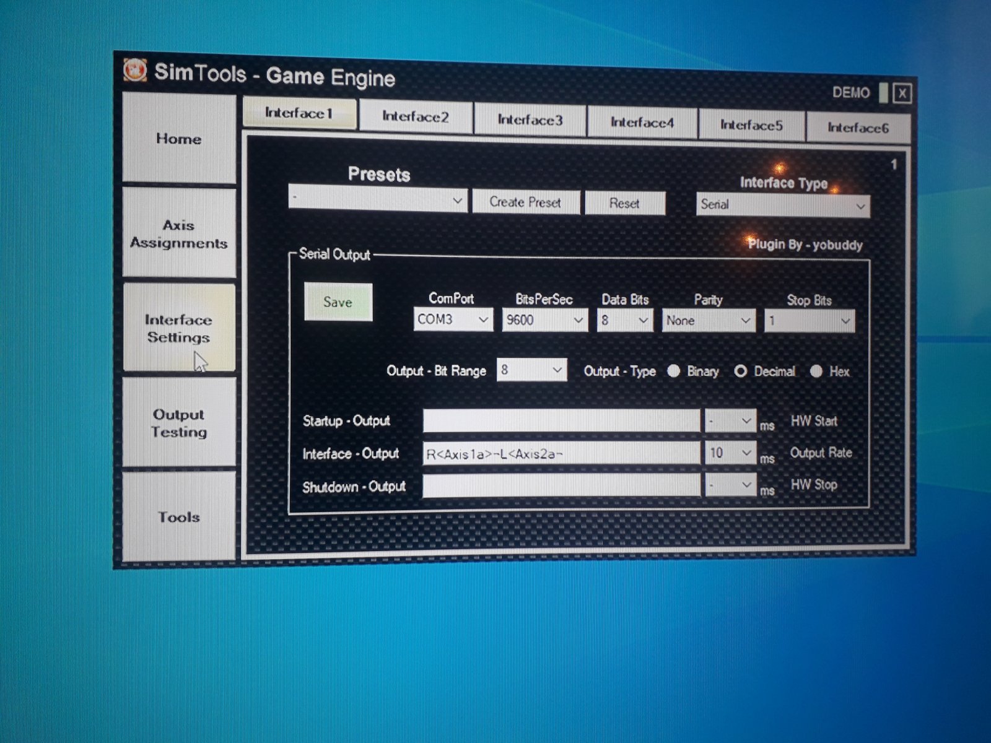Click the 'Plugin By - yobuddy' text
The height and width of the screenshot is (743, 991).
[x=805, y=245]
